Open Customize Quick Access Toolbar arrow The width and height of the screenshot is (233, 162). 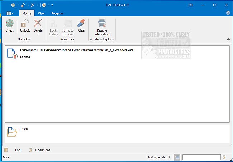coord(52,5)
